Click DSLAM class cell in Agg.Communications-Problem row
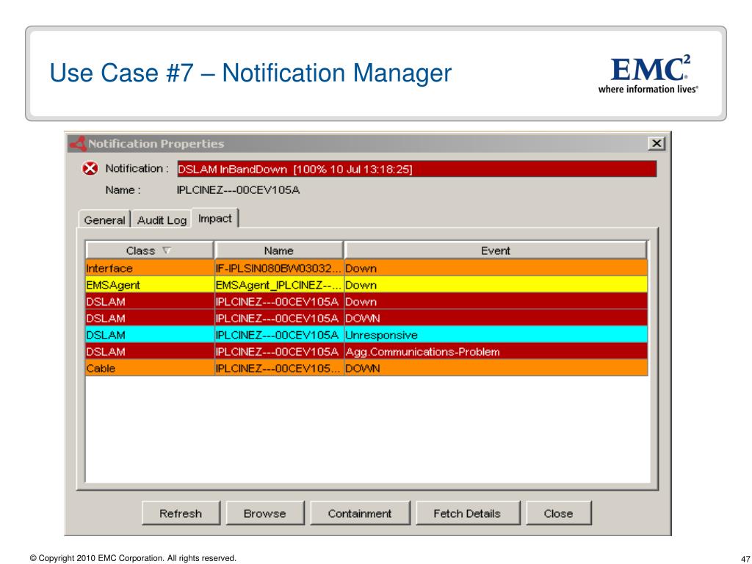This screenshot has height=564, width=752. (150, 352)
